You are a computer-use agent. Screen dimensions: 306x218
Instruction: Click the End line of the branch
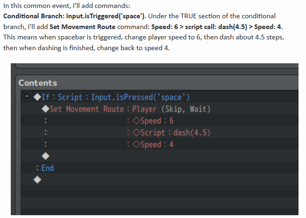pyautogui.click(x=47, y=168)
